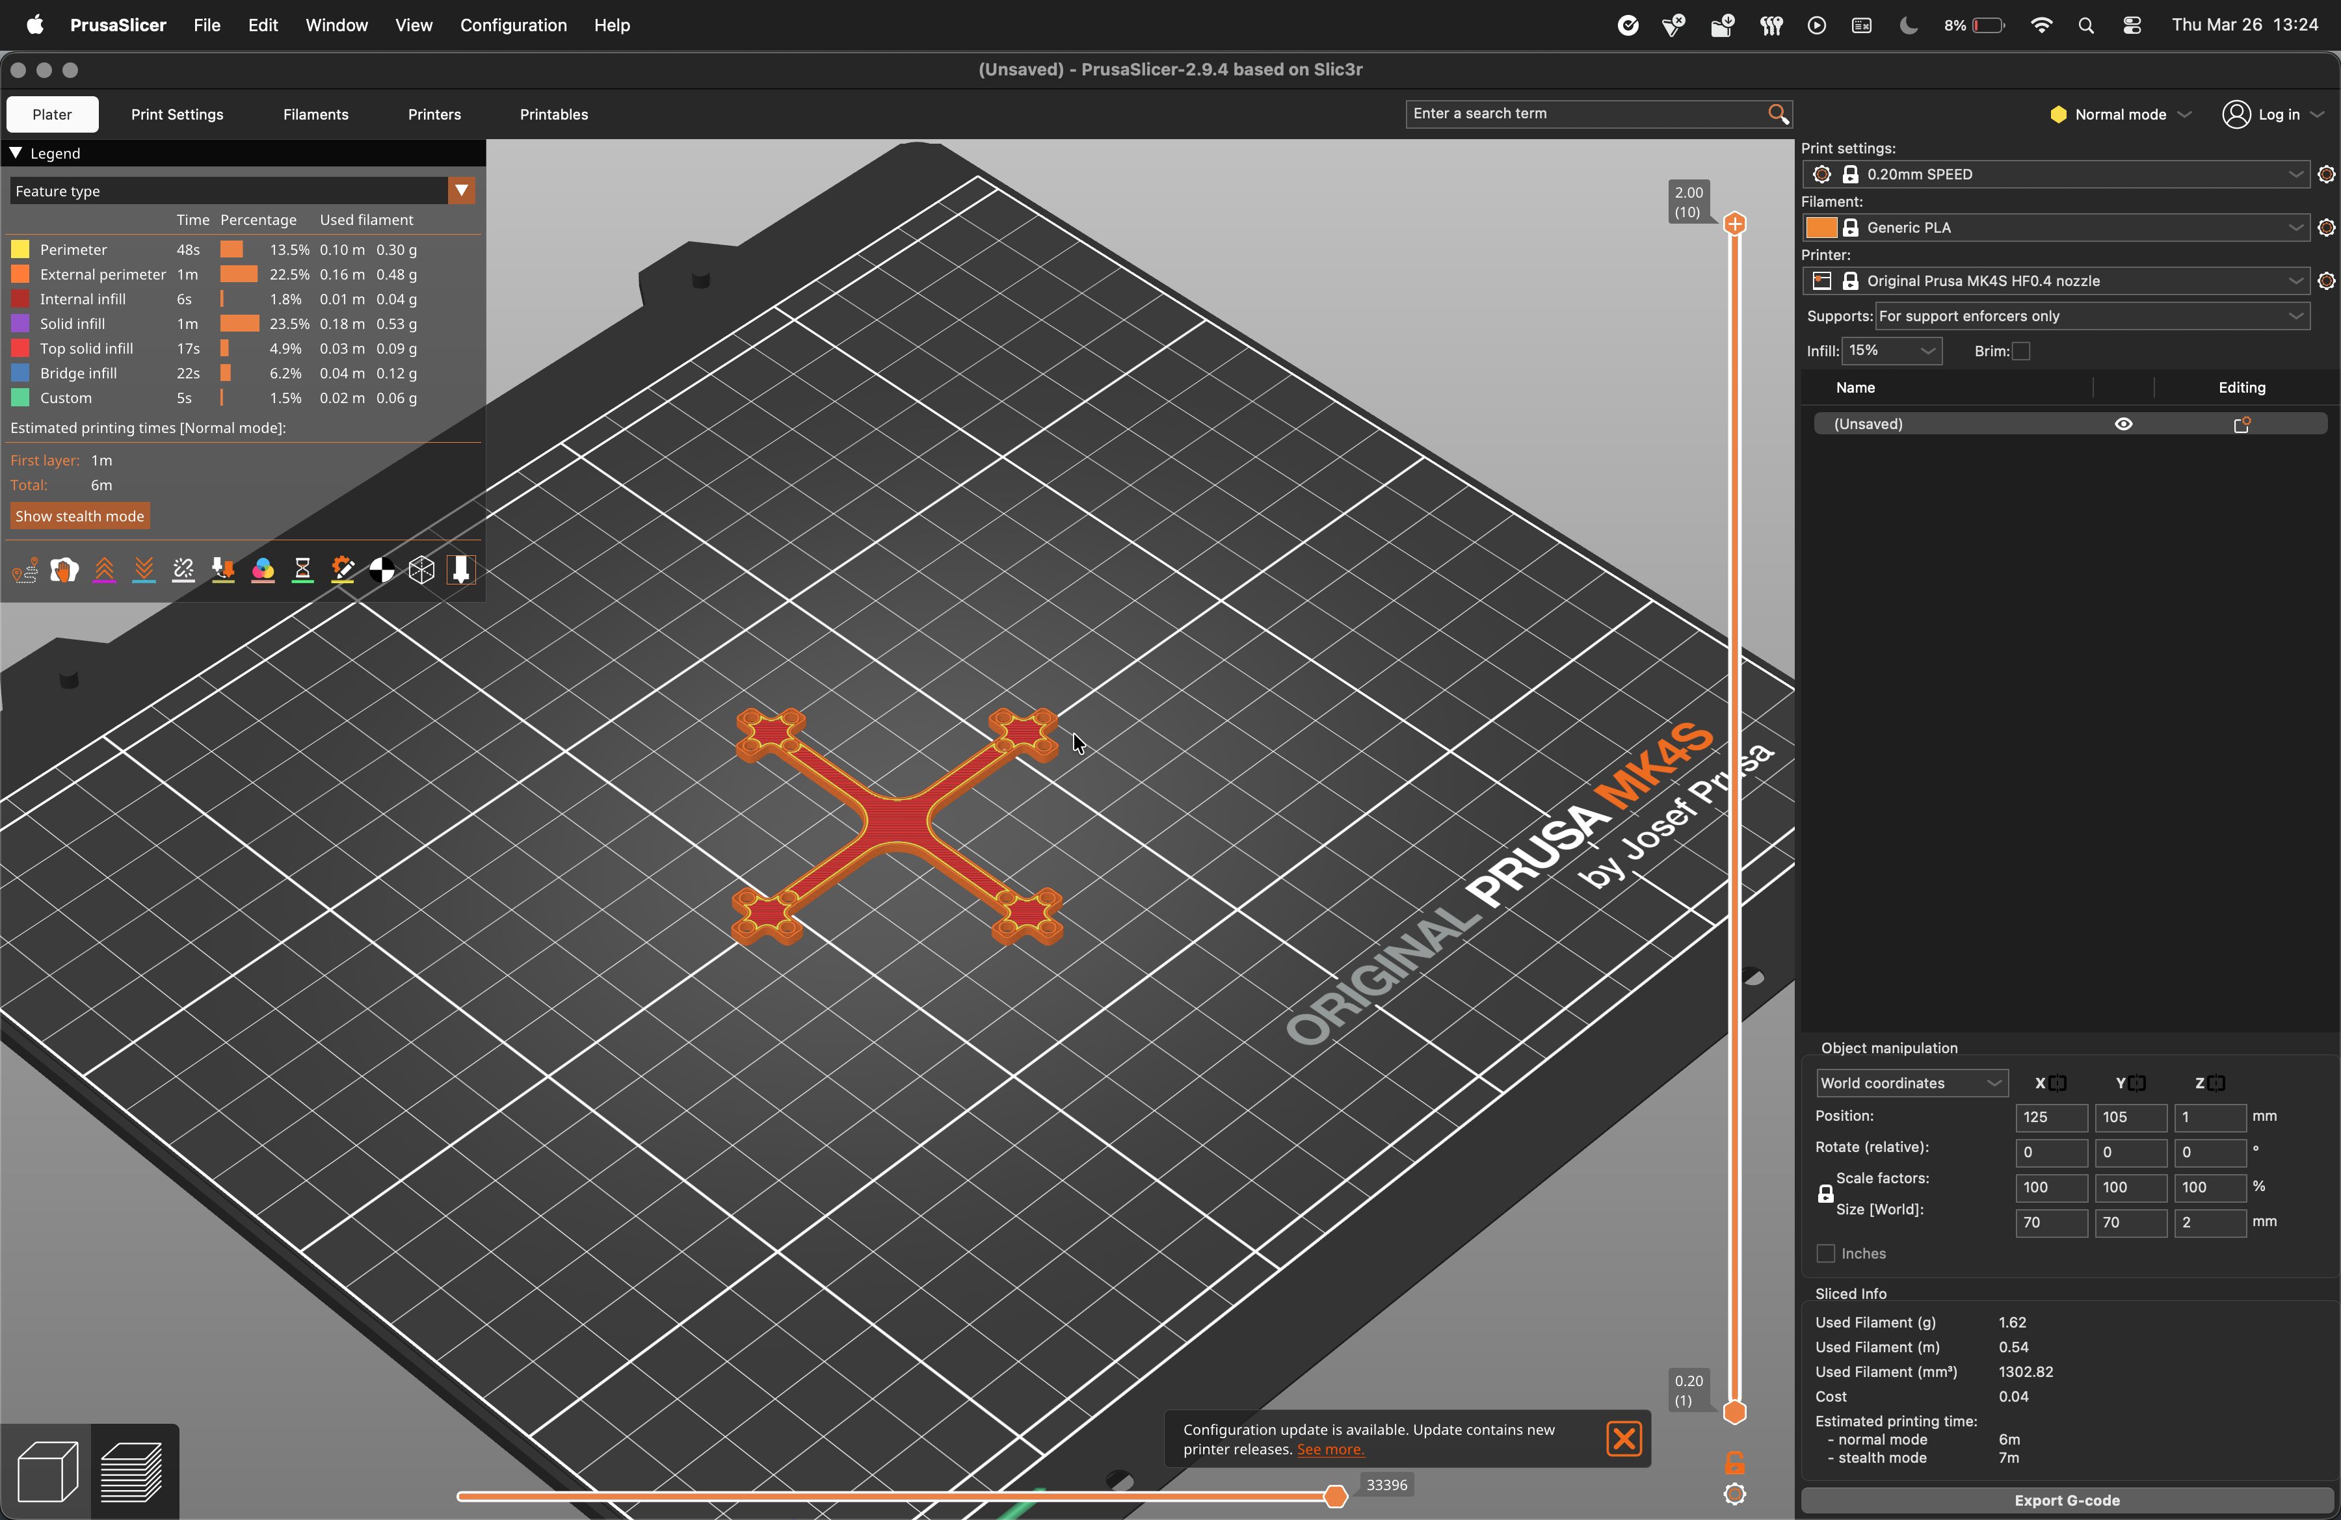Open the Configuration menu
Image resolution: width=2341 pixels, height=1520 pixels.
pyautogui.click(x=512, y=25)
